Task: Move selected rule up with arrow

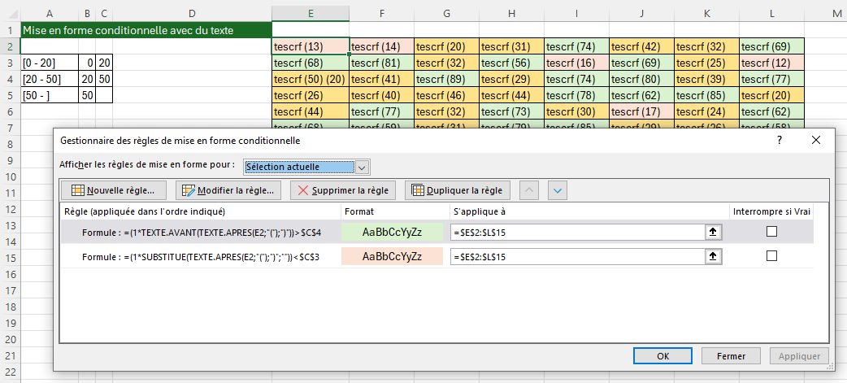Action: (x=528, y=190)
